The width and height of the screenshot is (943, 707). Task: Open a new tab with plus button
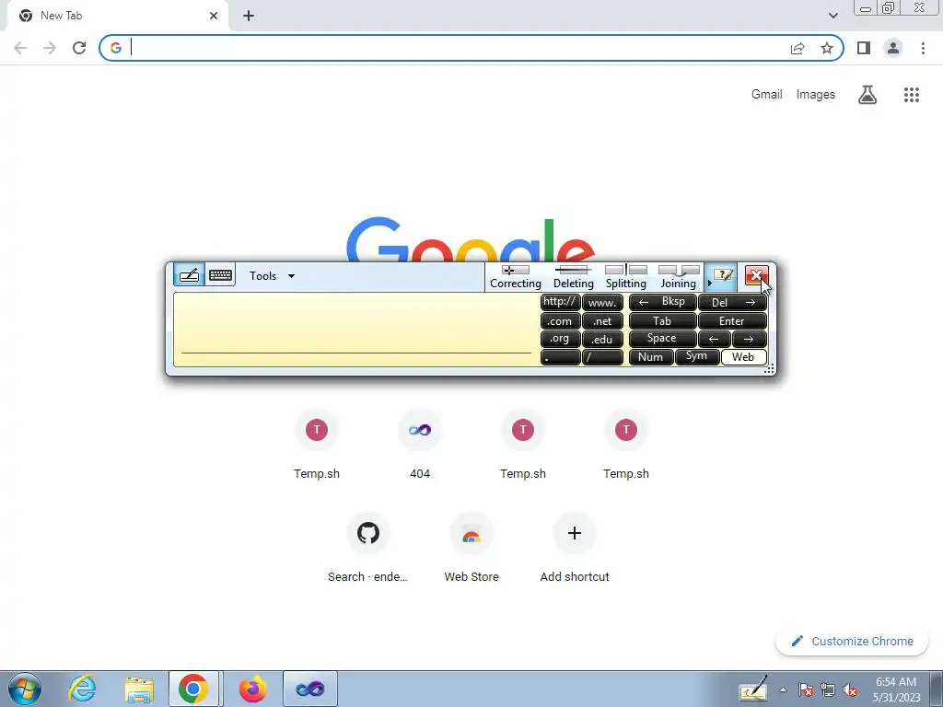pos(249,17)
